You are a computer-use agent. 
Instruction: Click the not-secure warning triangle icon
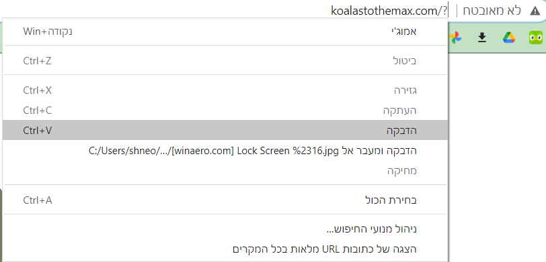(x=535, y=11)
